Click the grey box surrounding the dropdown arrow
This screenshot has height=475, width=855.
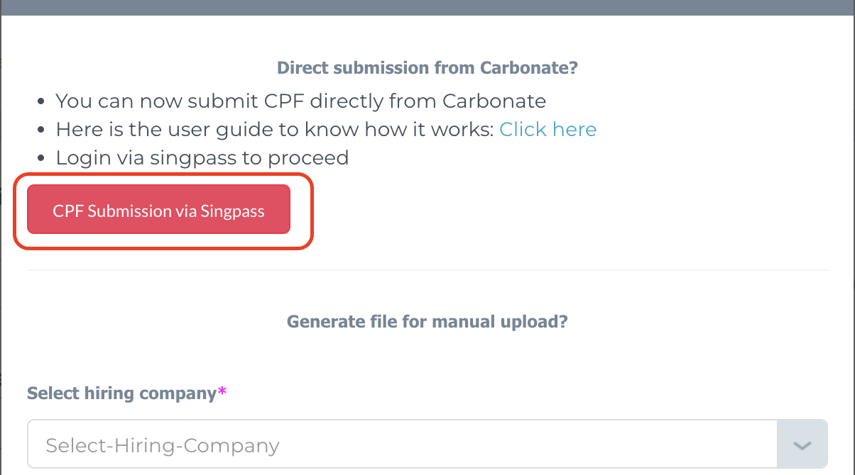click(x=802, y=445)
